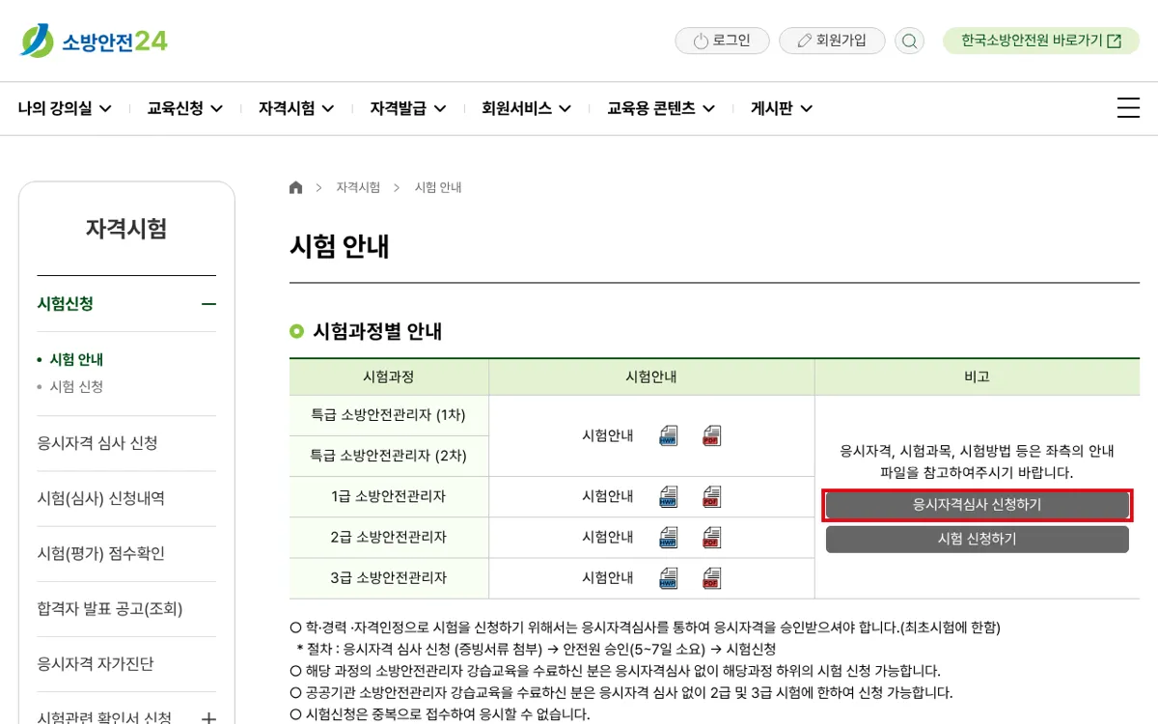Viewport: 1158px width, 724px height.
Task: Expand 회원서비스 menu
Action: (x=527, y=108)
